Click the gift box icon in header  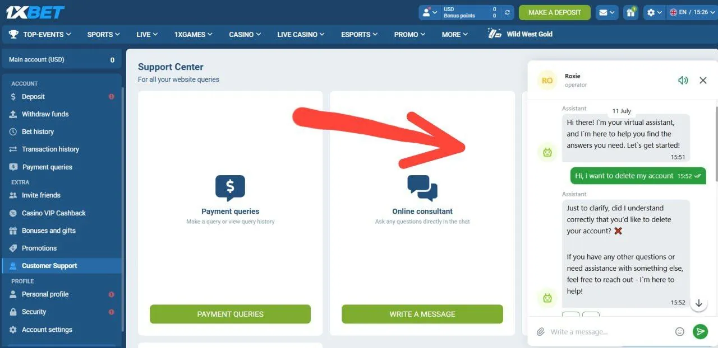point(631,12)
